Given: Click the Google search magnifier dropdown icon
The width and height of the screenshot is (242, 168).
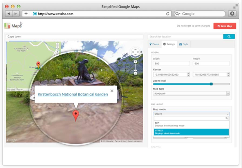Looking at the screenshot, I should click(178, 14).
